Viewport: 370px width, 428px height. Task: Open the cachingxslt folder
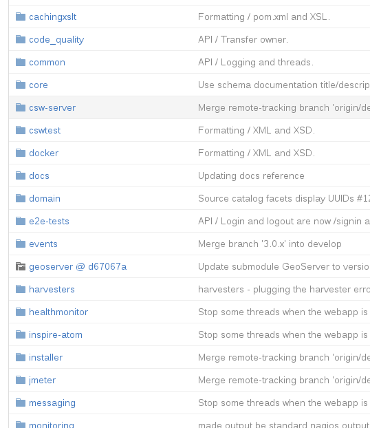(53, 17)
